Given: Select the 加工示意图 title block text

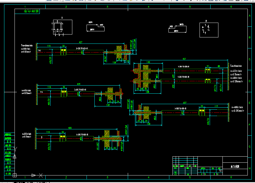Looking at the screenshot, I should [235, 166].
